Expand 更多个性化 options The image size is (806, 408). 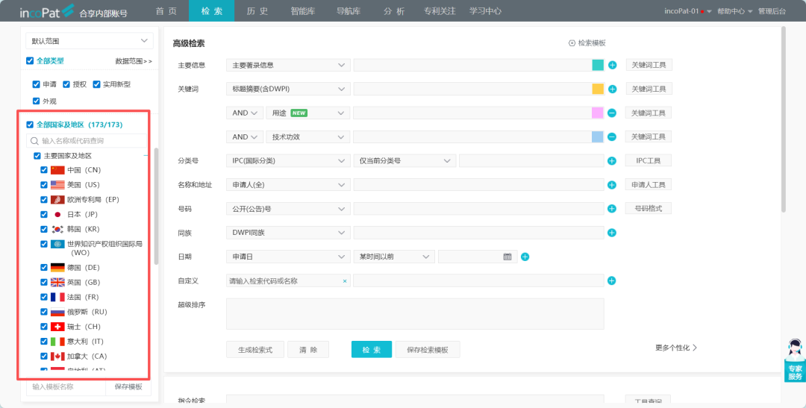point(676,348)
